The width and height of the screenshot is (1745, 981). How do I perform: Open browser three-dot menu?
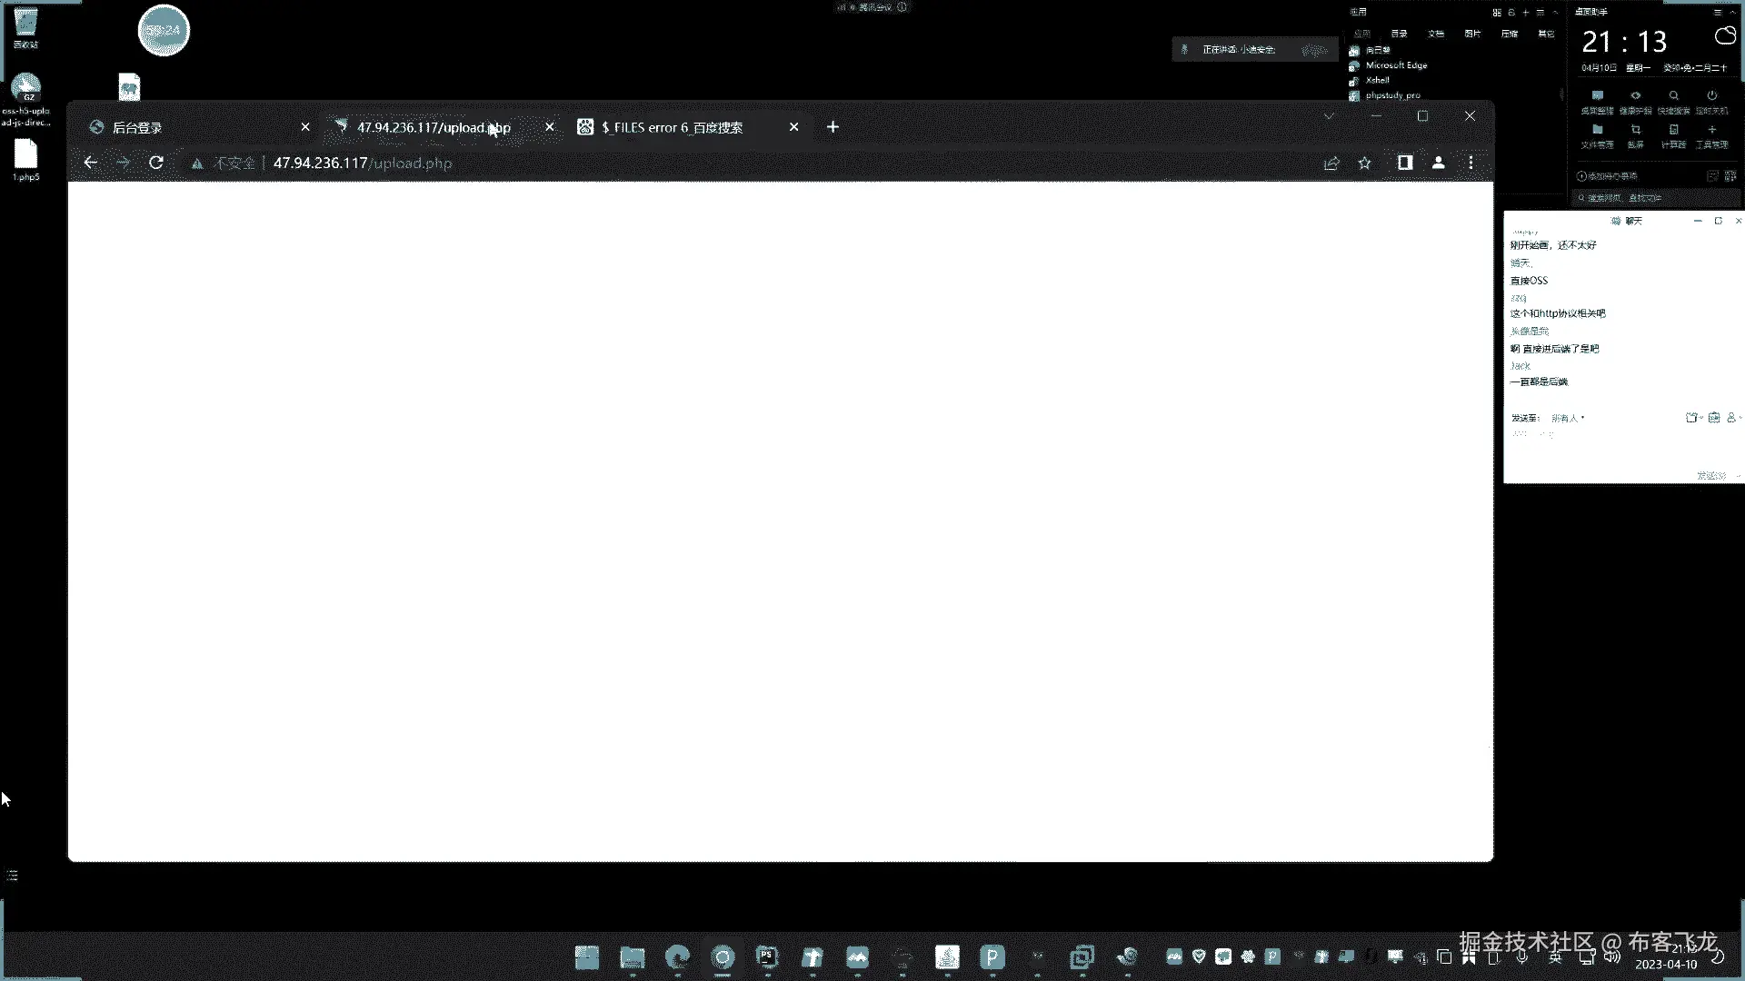(x=1471, y=163)
